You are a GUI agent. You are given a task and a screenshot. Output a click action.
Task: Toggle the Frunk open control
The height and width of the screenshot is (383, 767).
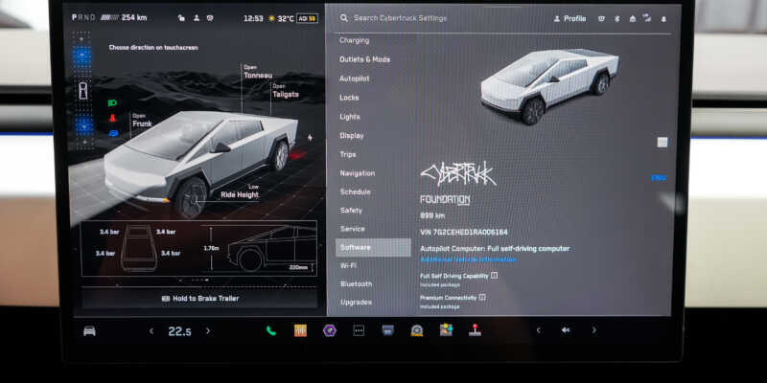pyautogui.click(x=142, y=121)
